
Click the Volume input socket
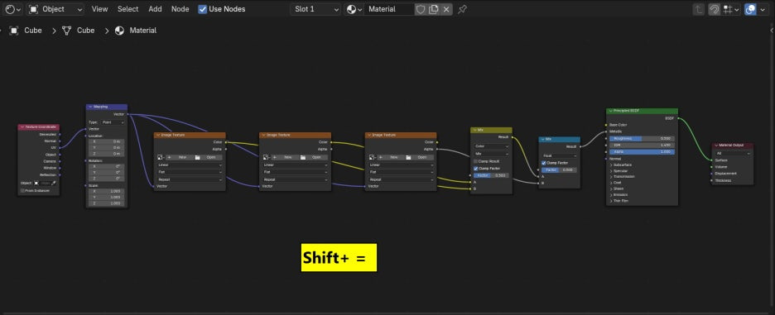712,167
